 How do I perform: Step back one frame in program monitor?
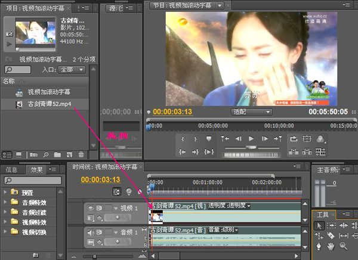point(238,138)
